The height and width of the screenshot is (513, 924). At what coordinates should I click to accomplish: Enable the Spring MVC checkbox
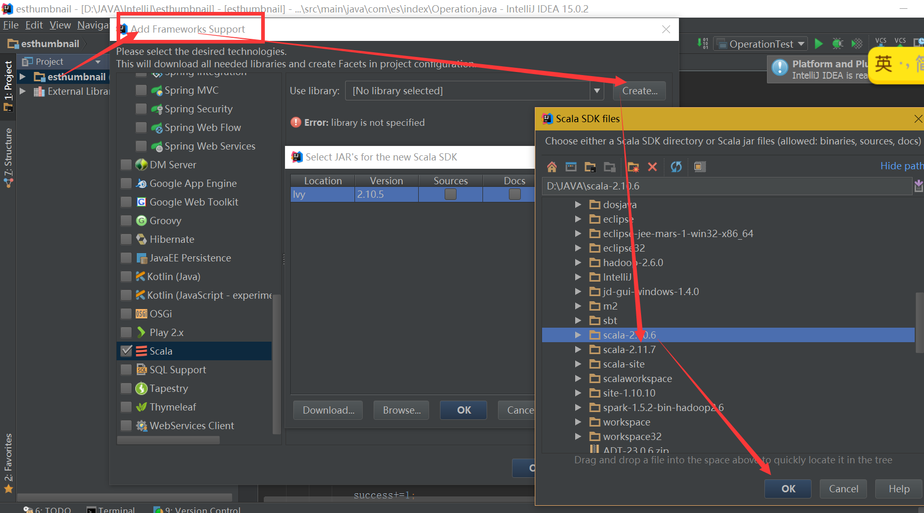pyautogui.click(x=141, y=91)
